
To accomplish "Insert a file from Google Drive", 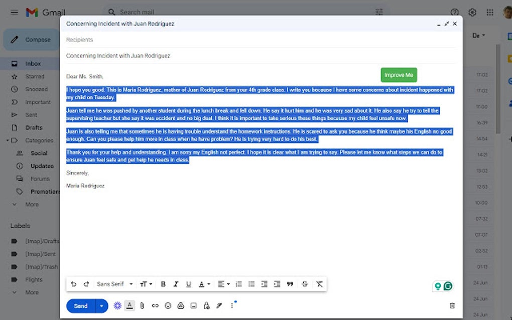I will pos(181,305).
